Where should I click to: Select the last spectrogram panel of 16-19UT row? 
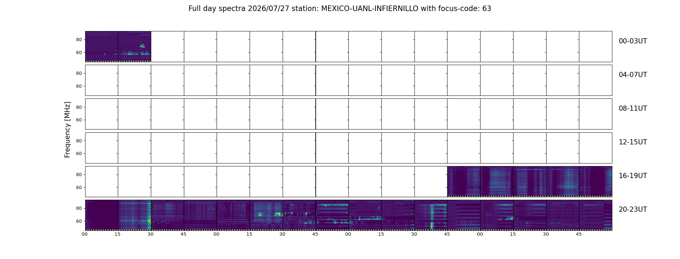pyautogui.click(x=595, y=181)
